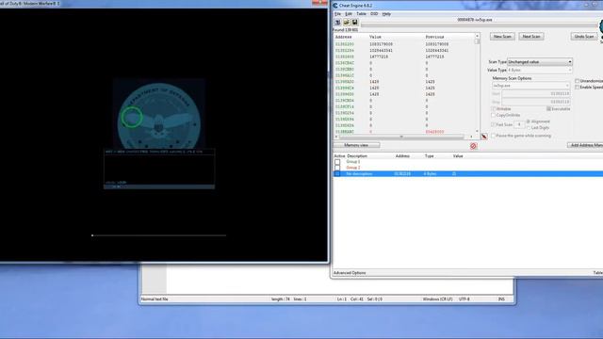Image resolution: width=603 pixels, height=339 pixels.
Task: Click the game console text box
Action: click(x=159, y=169)
